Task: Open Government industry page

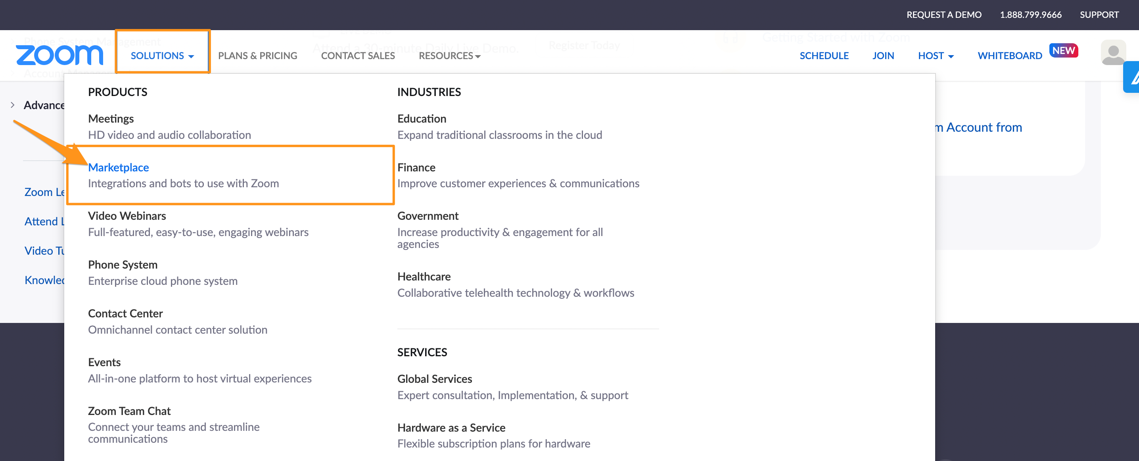Action: tap(428, 216)
